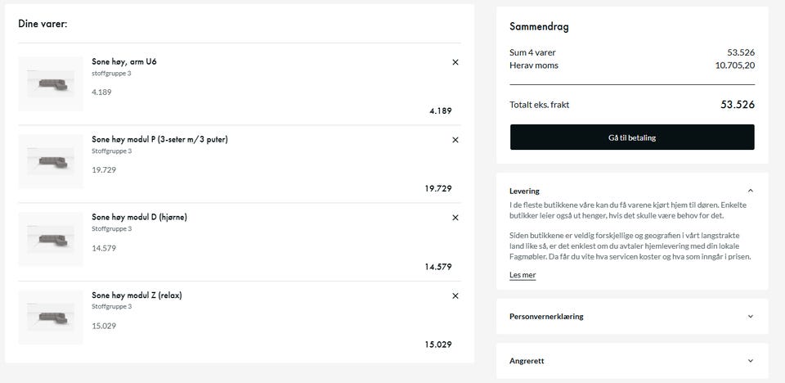Click the Gå til betaling button
785x383 pixels.
(632, 137)
